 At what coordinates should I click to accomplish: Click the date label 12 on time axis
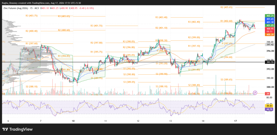point(138,121)
